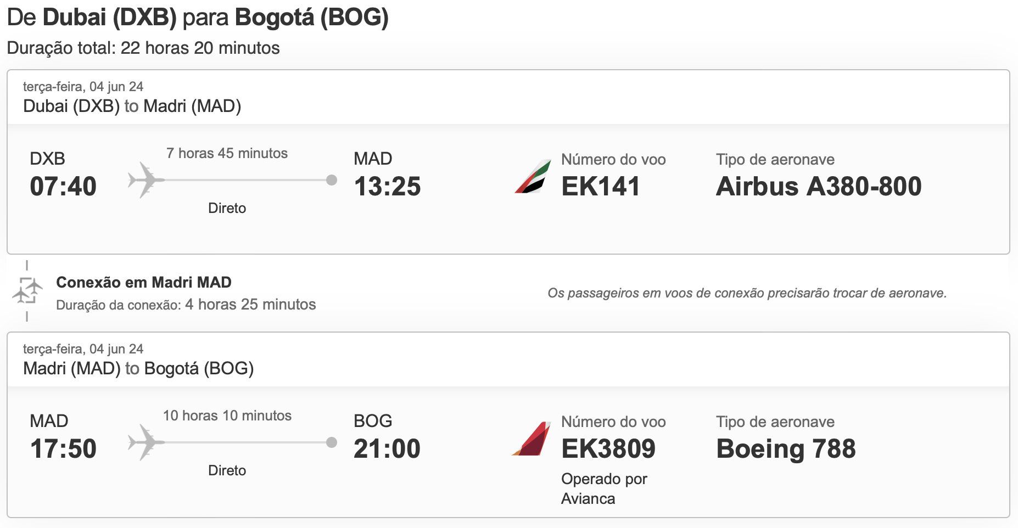1018x528 pixels.
Task: Click the Boeing 788 aircraft type
Action: pyautogui.click(x=786, y=449)
